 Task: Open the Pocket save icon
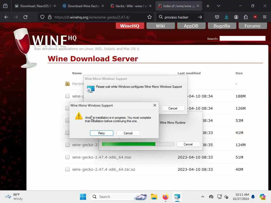(217, 17)
